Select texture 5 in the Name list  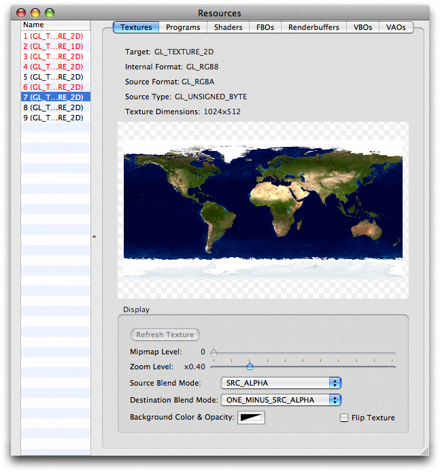[x=53, y=77]
